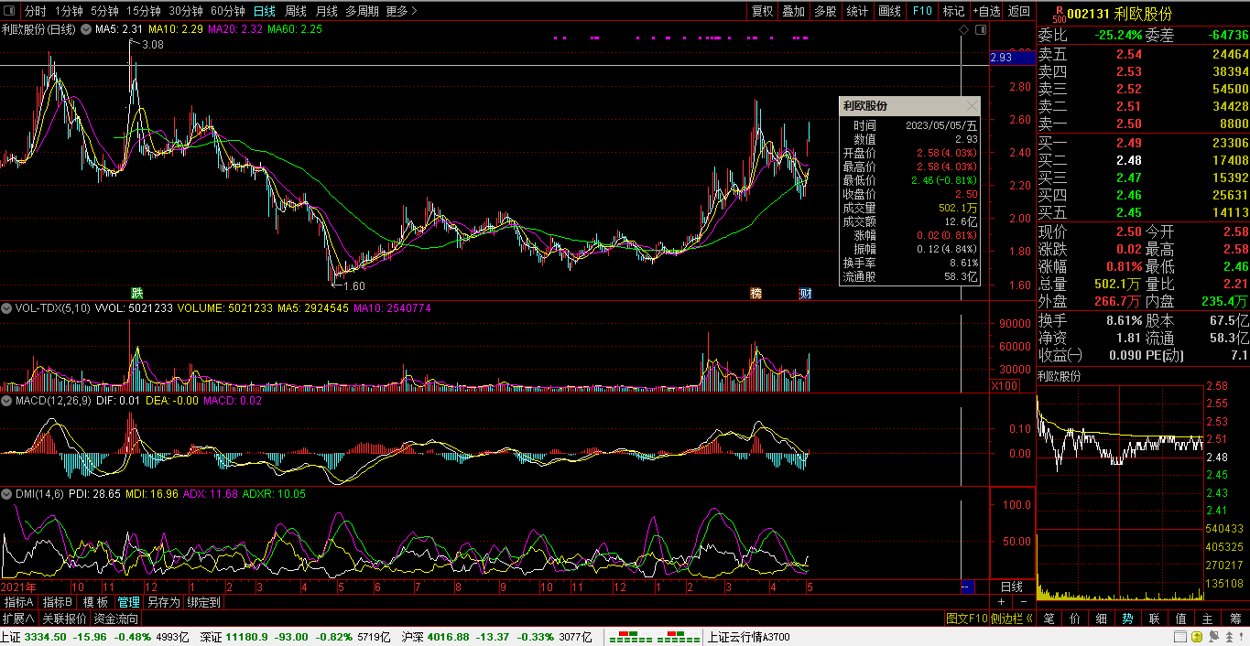Click the 日线 period label at chart's bottom right
This screenshot has height=646, width=1250.
pyautogui.click(x=1012, y=586)
